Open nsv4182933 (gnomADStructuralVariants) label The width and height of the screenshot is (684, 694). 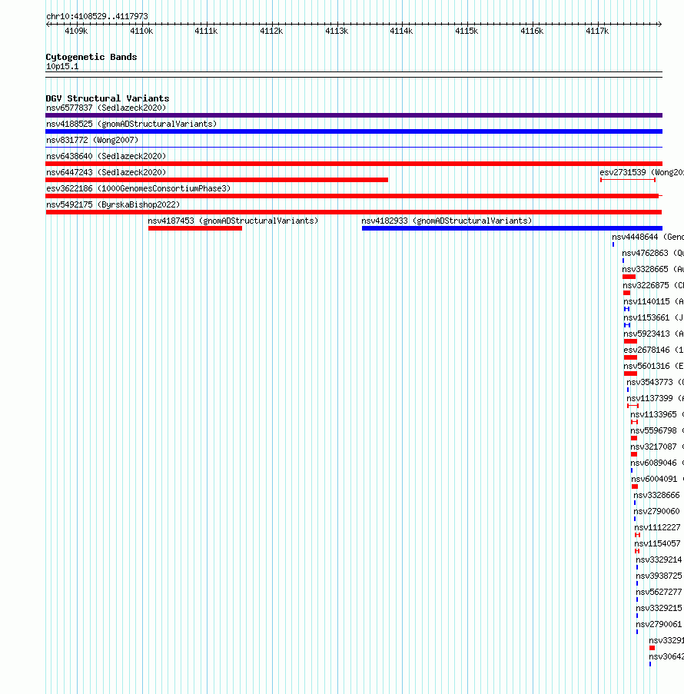click(447, 221)
